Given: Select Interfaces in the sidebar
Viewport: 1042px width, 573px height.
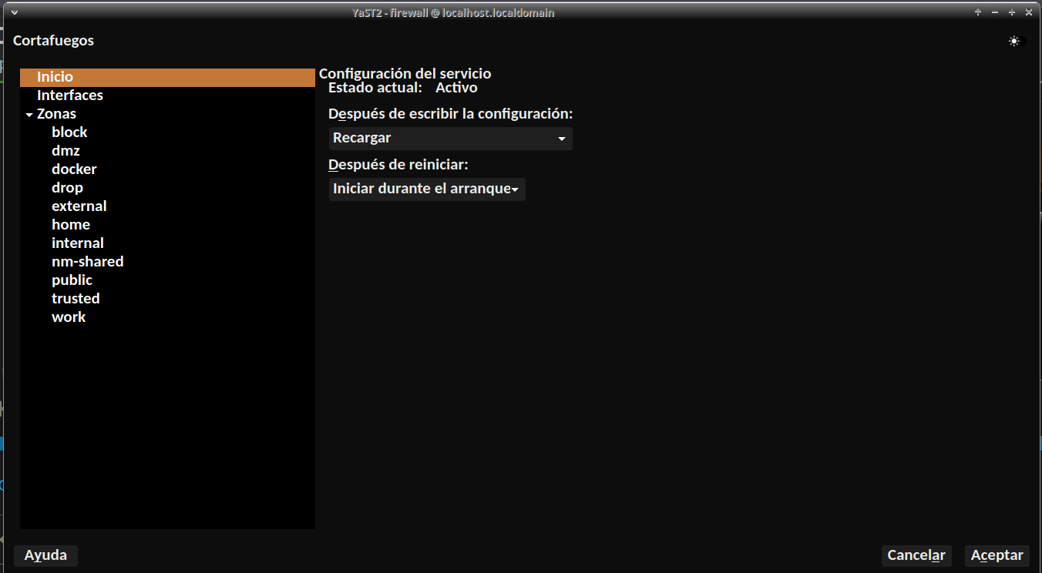Looking at the screenshot, I should 70,95.
